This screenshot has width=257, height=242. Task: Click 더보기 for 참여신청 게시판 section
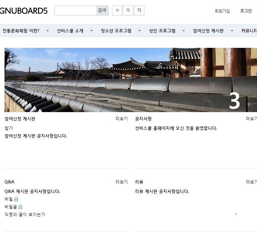pos(122,119)
